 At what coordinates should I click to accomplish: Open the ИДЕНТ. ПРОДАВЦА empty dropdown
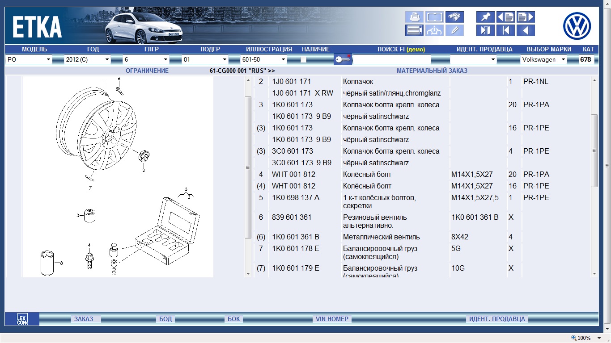point(473,59)
